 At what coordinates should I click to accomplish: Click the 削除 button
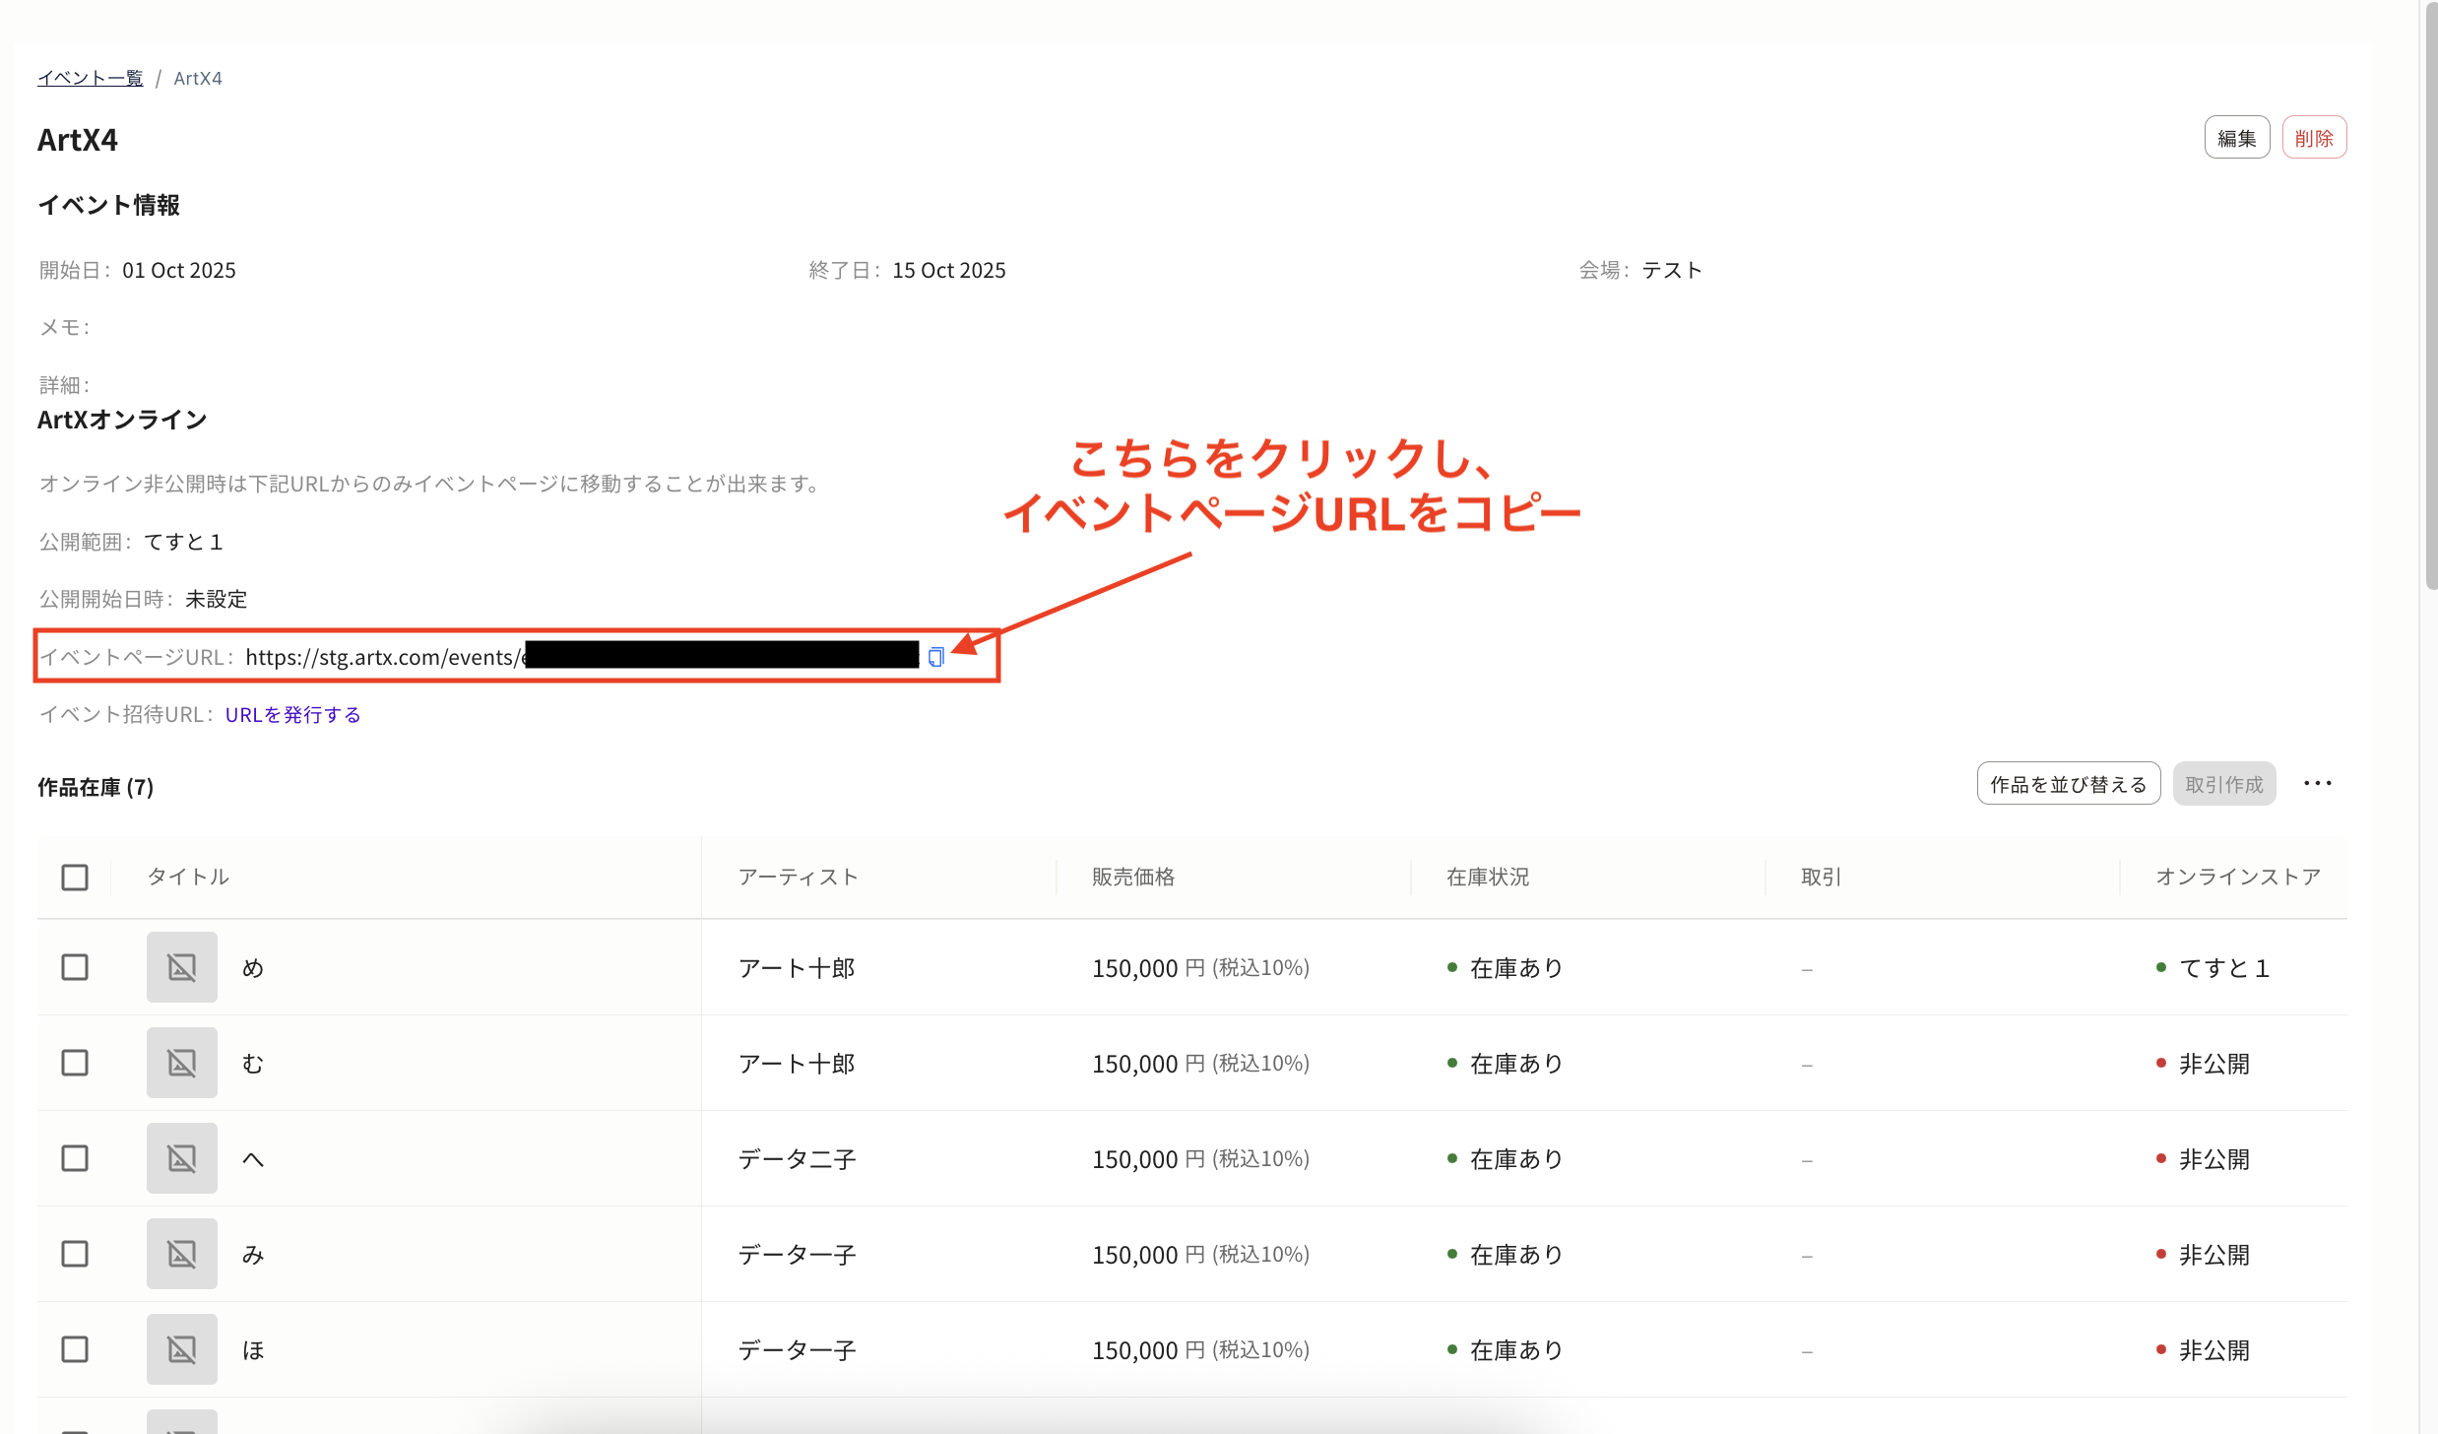pos(2314,137)
